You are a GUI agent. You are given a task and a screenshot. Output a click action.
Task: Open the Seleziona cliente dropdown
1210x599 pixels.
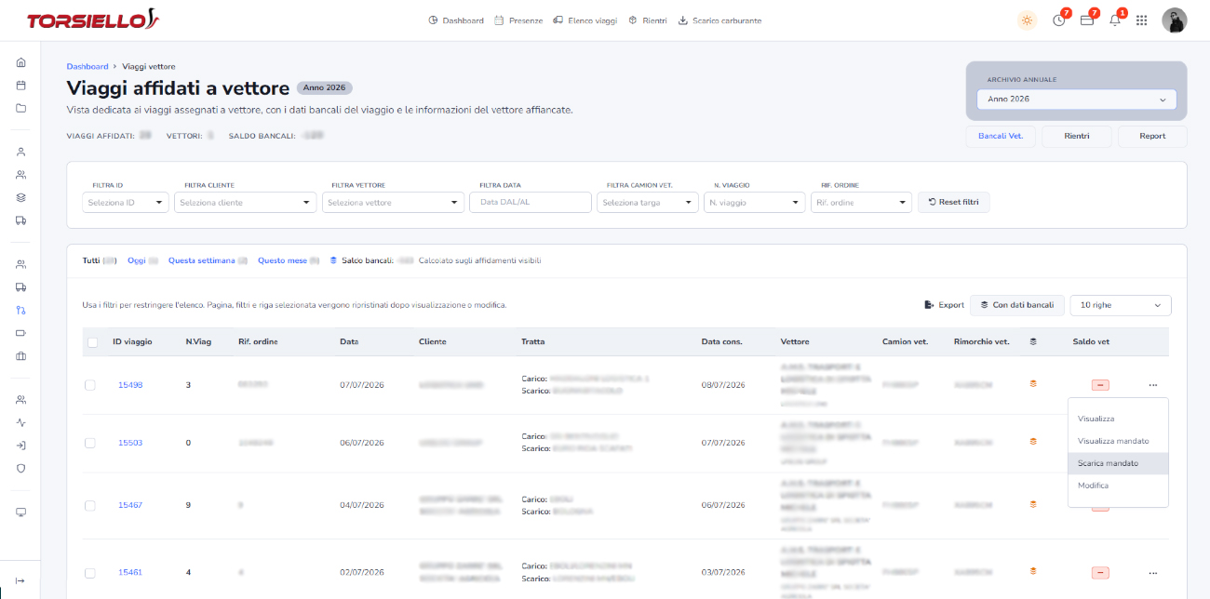246,202
